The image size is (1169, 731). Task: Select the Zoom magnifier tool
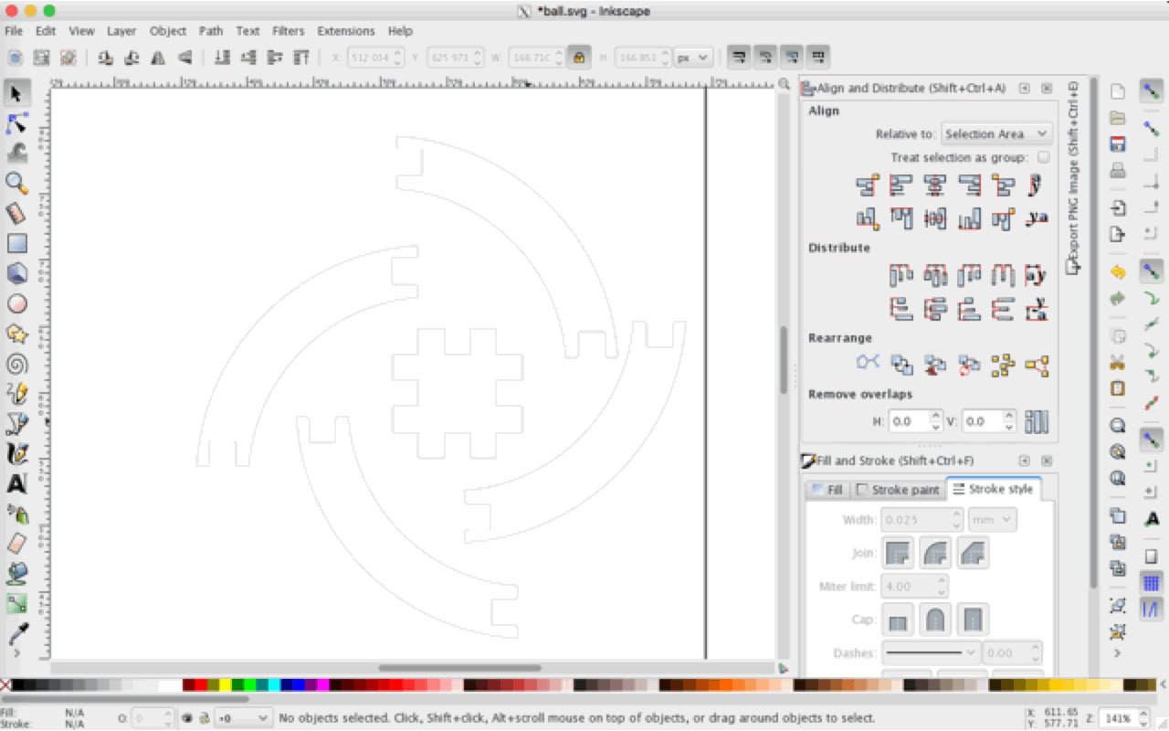click(x=16, y=183)
